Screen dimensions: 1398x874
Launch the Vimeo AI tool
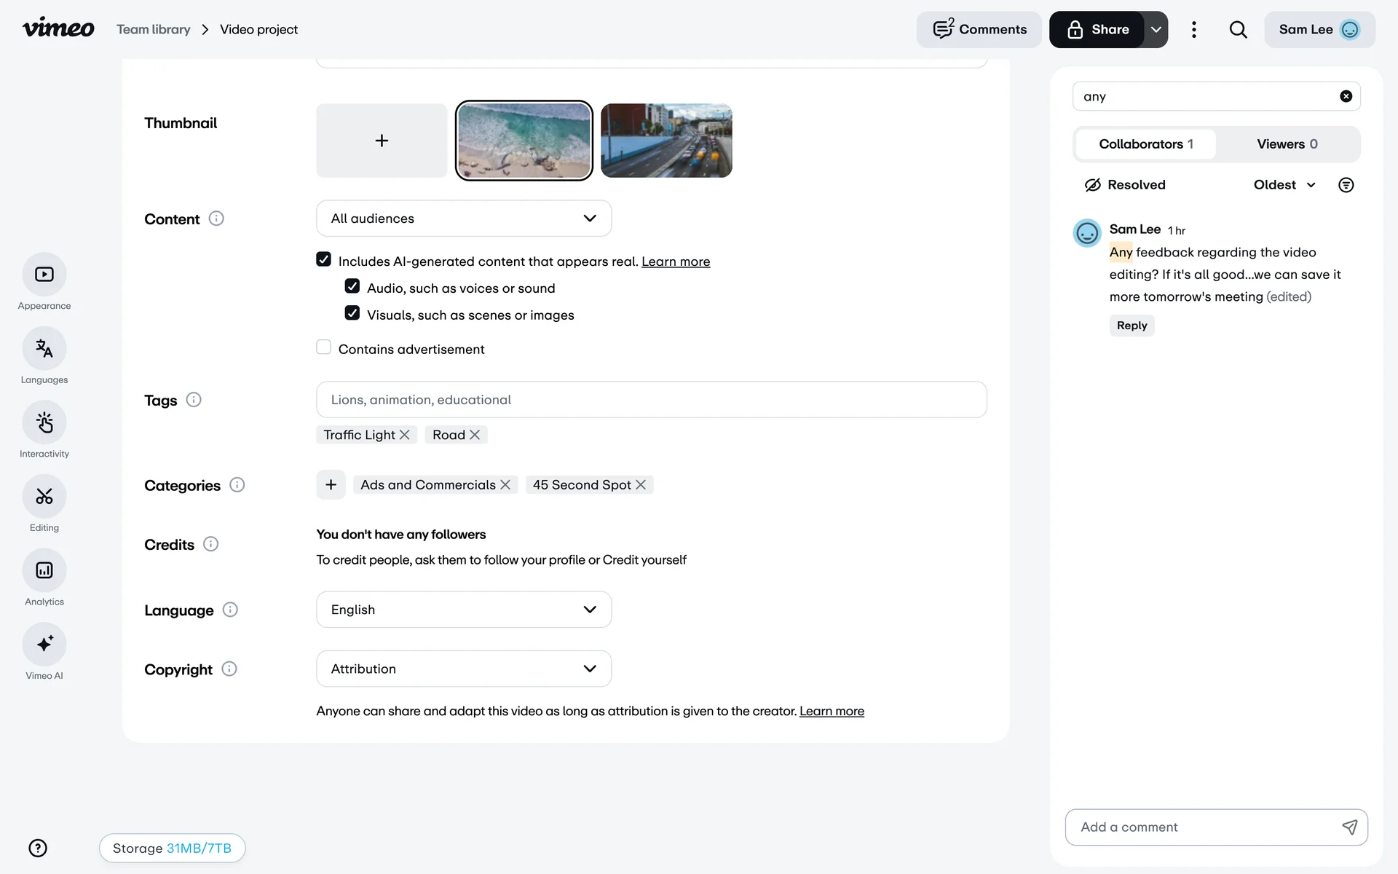[x=44, y=645]
